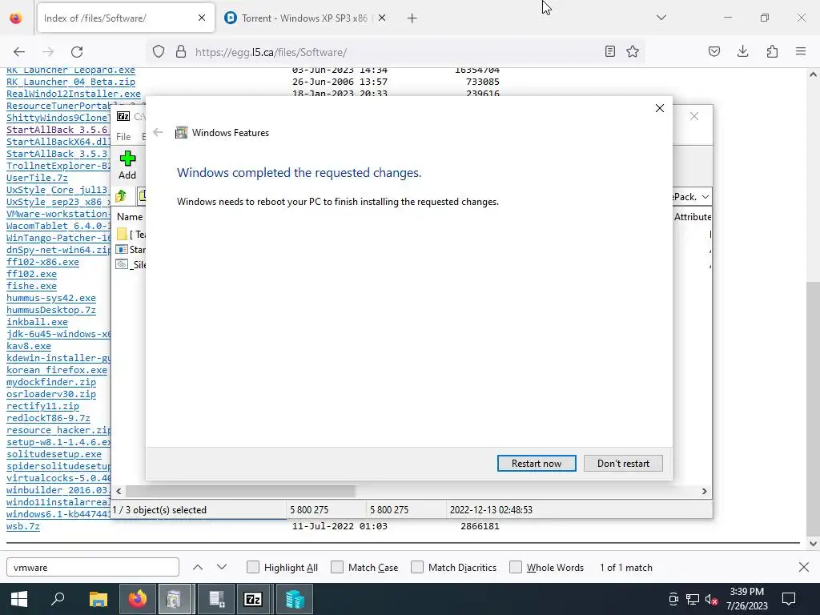Viewport: 820px width, 615px height.
Task: Click the page scrollbar down arrow
Action: 813,544
